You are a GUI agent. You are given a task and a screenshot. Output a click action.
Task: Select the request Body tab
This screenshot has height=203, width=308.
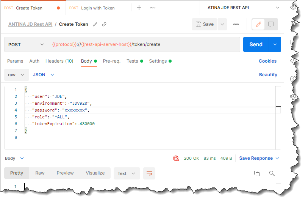pos(89,61)
